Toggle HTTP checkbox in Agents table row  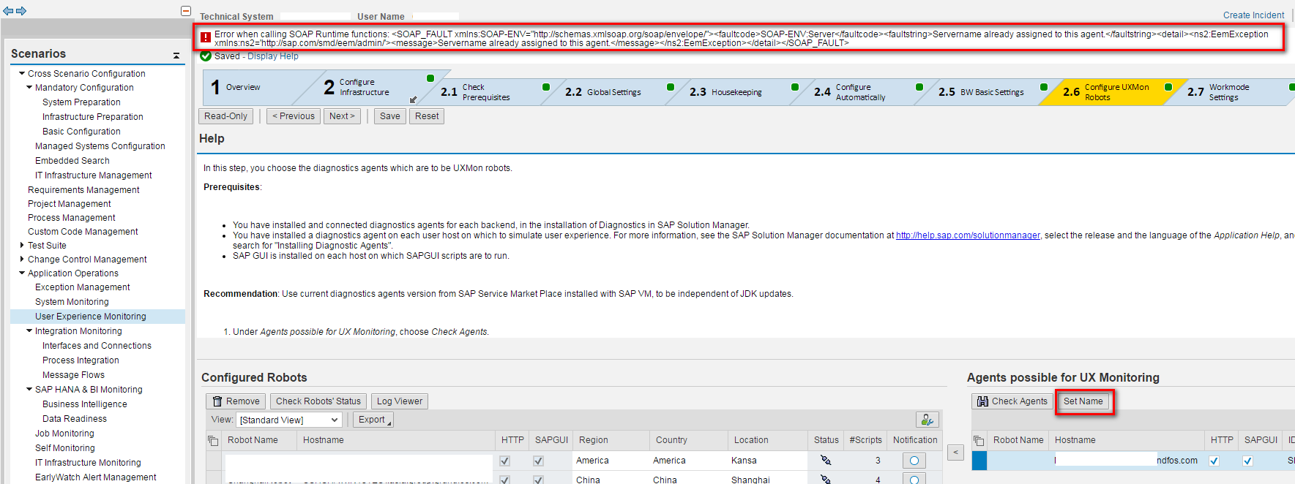pyautogui.click(x=1214, y=461)
